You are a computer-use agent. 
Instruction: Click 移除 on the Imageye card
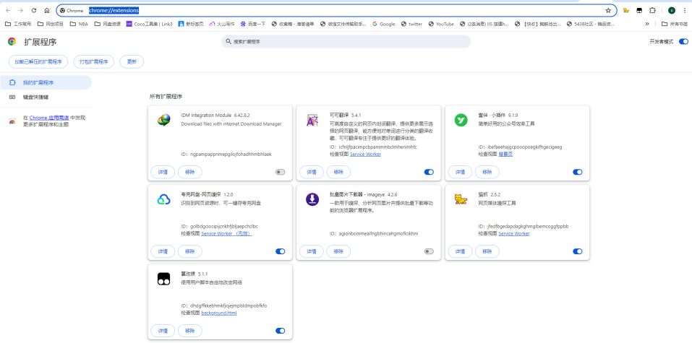pyautogui.click(x=338, y=251)
